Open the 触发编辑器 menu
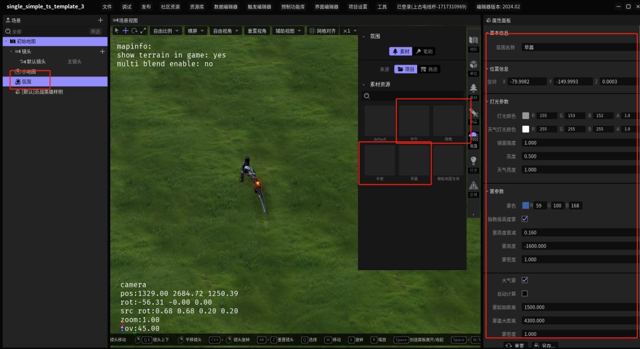This screenshot has width=640, height=349. [259, 7]
